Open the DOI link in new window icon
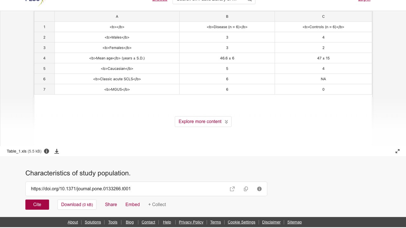 232,189
